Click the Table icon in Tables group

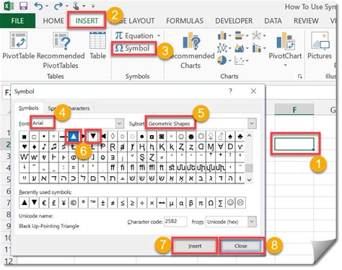click(x=97, y=41)
